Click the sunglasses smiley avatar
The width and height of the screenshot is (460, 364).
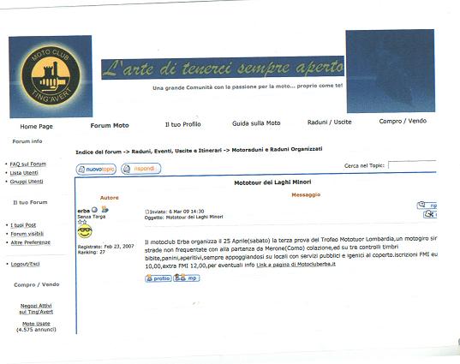click(x=85, y=231)
